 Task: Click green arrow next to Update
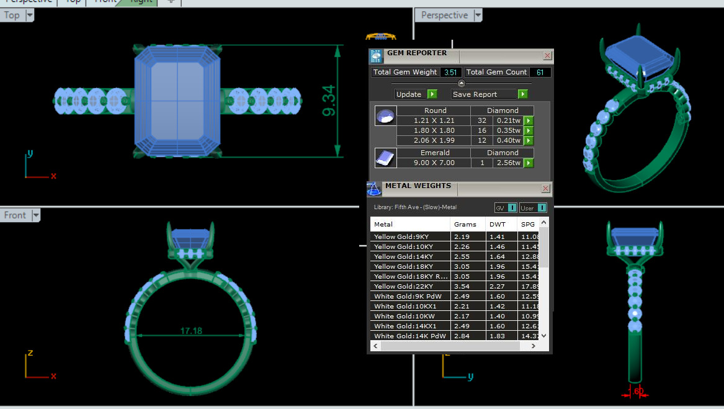(432, 94)
